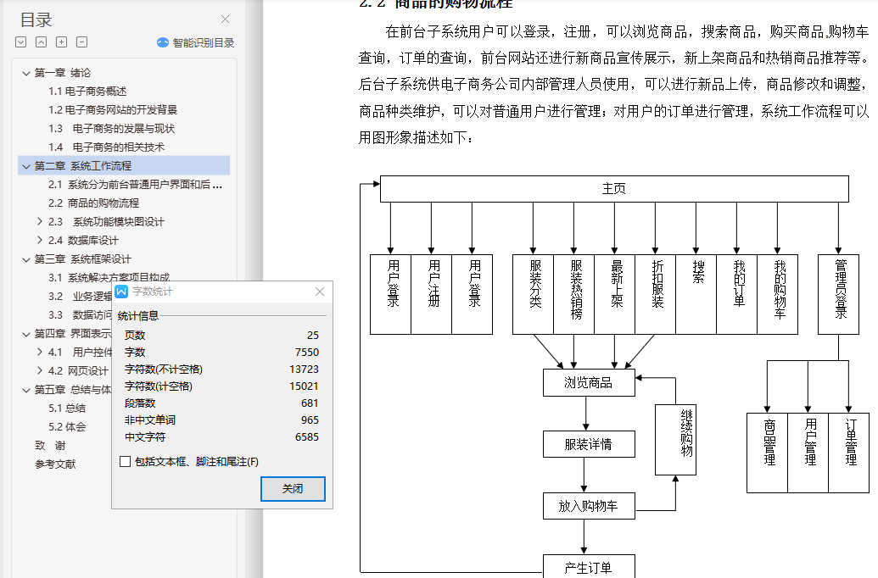Click the 服装分类 flowchart box
This screenshot has height=578, width=878.
tap(533, 294)
